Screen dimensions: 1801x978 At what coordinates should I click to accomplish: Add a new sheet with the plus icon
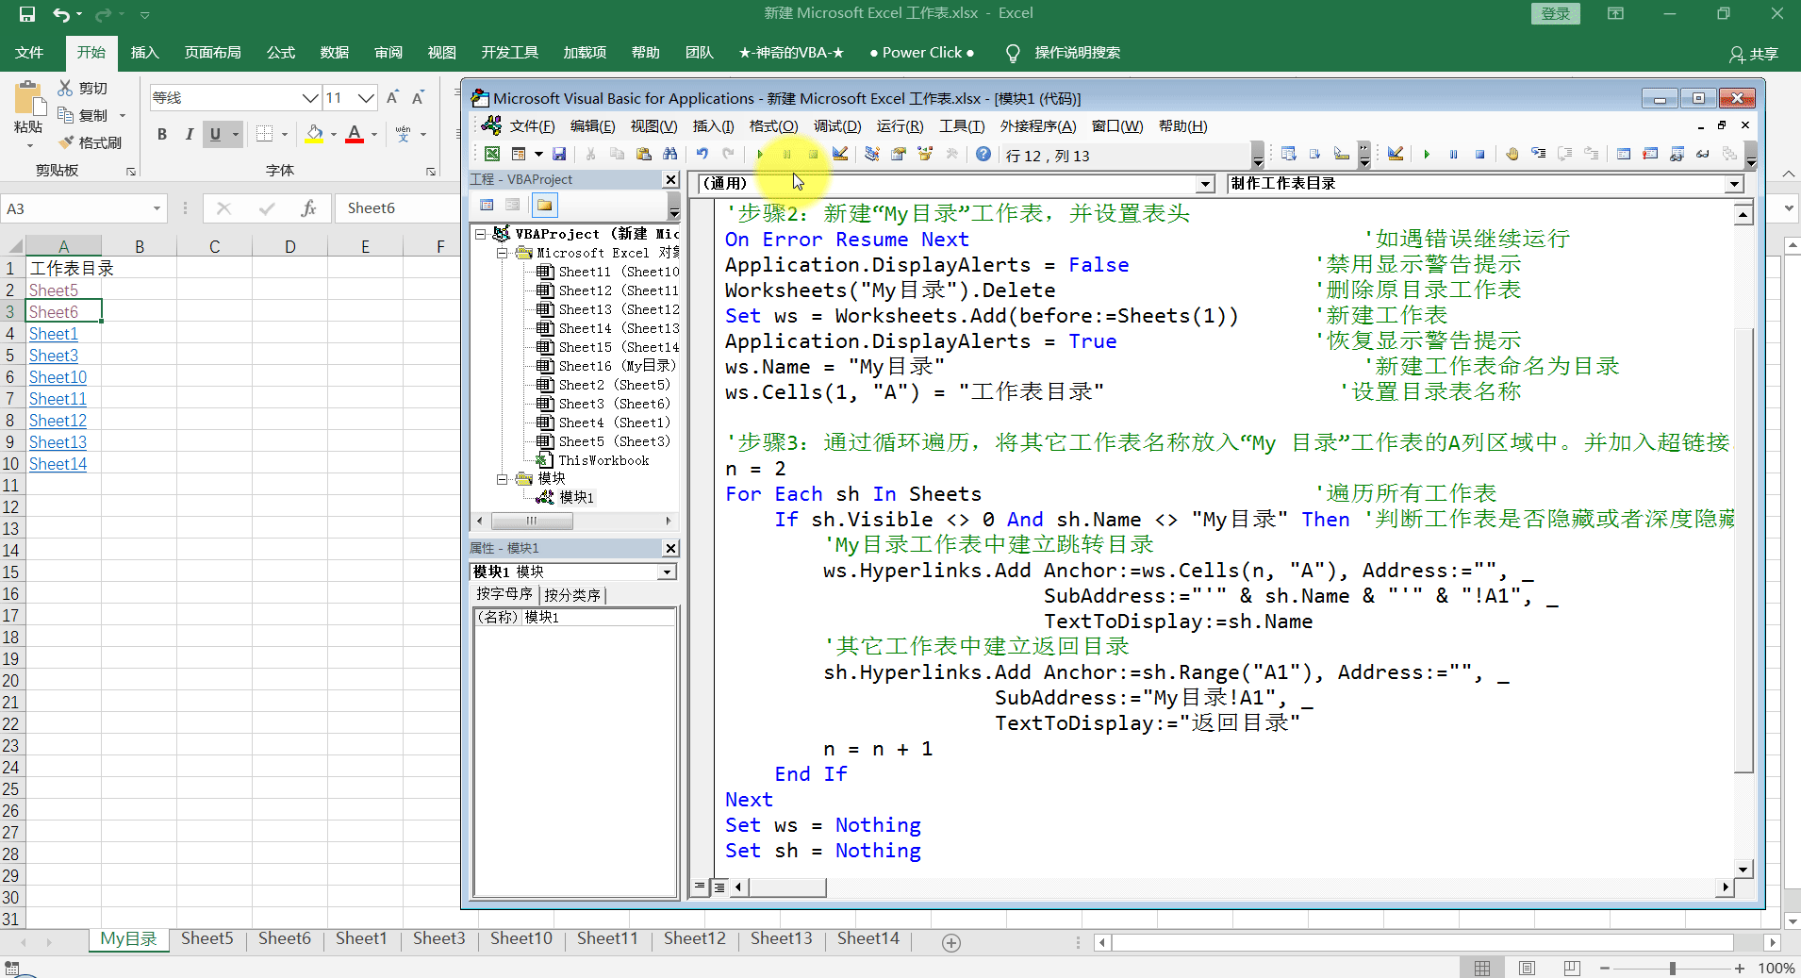[x=951, y=943]
